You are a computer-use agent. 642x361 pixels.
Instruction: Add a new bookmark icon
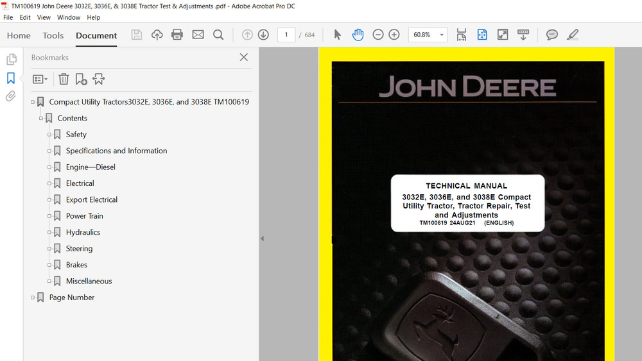81,79
